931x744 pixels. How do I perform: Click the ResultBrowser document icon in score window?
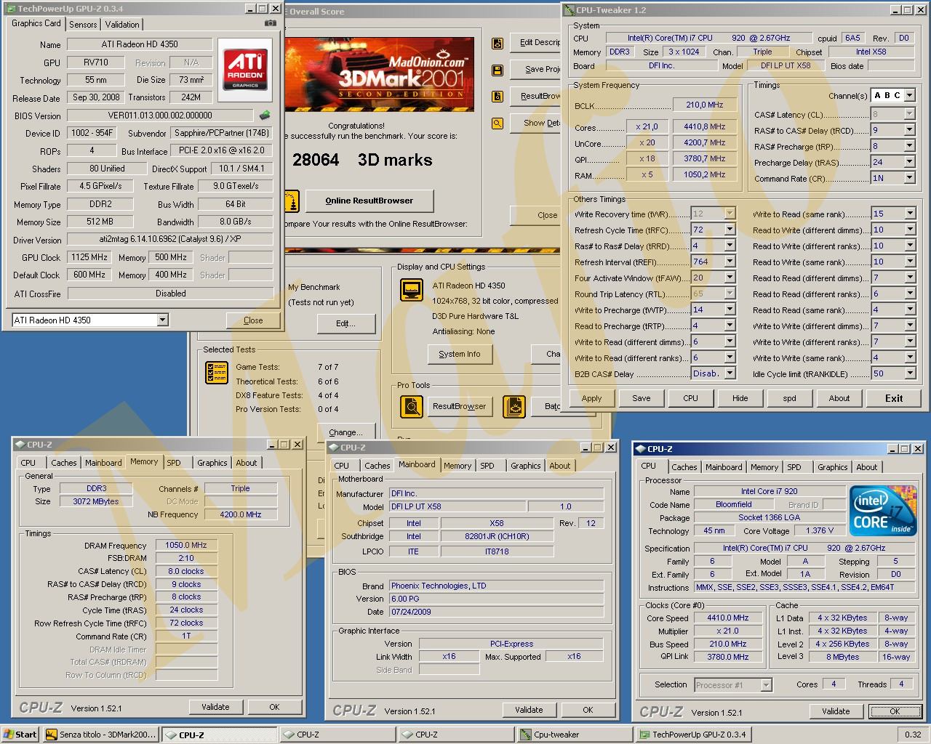click(x=498, y=97)
